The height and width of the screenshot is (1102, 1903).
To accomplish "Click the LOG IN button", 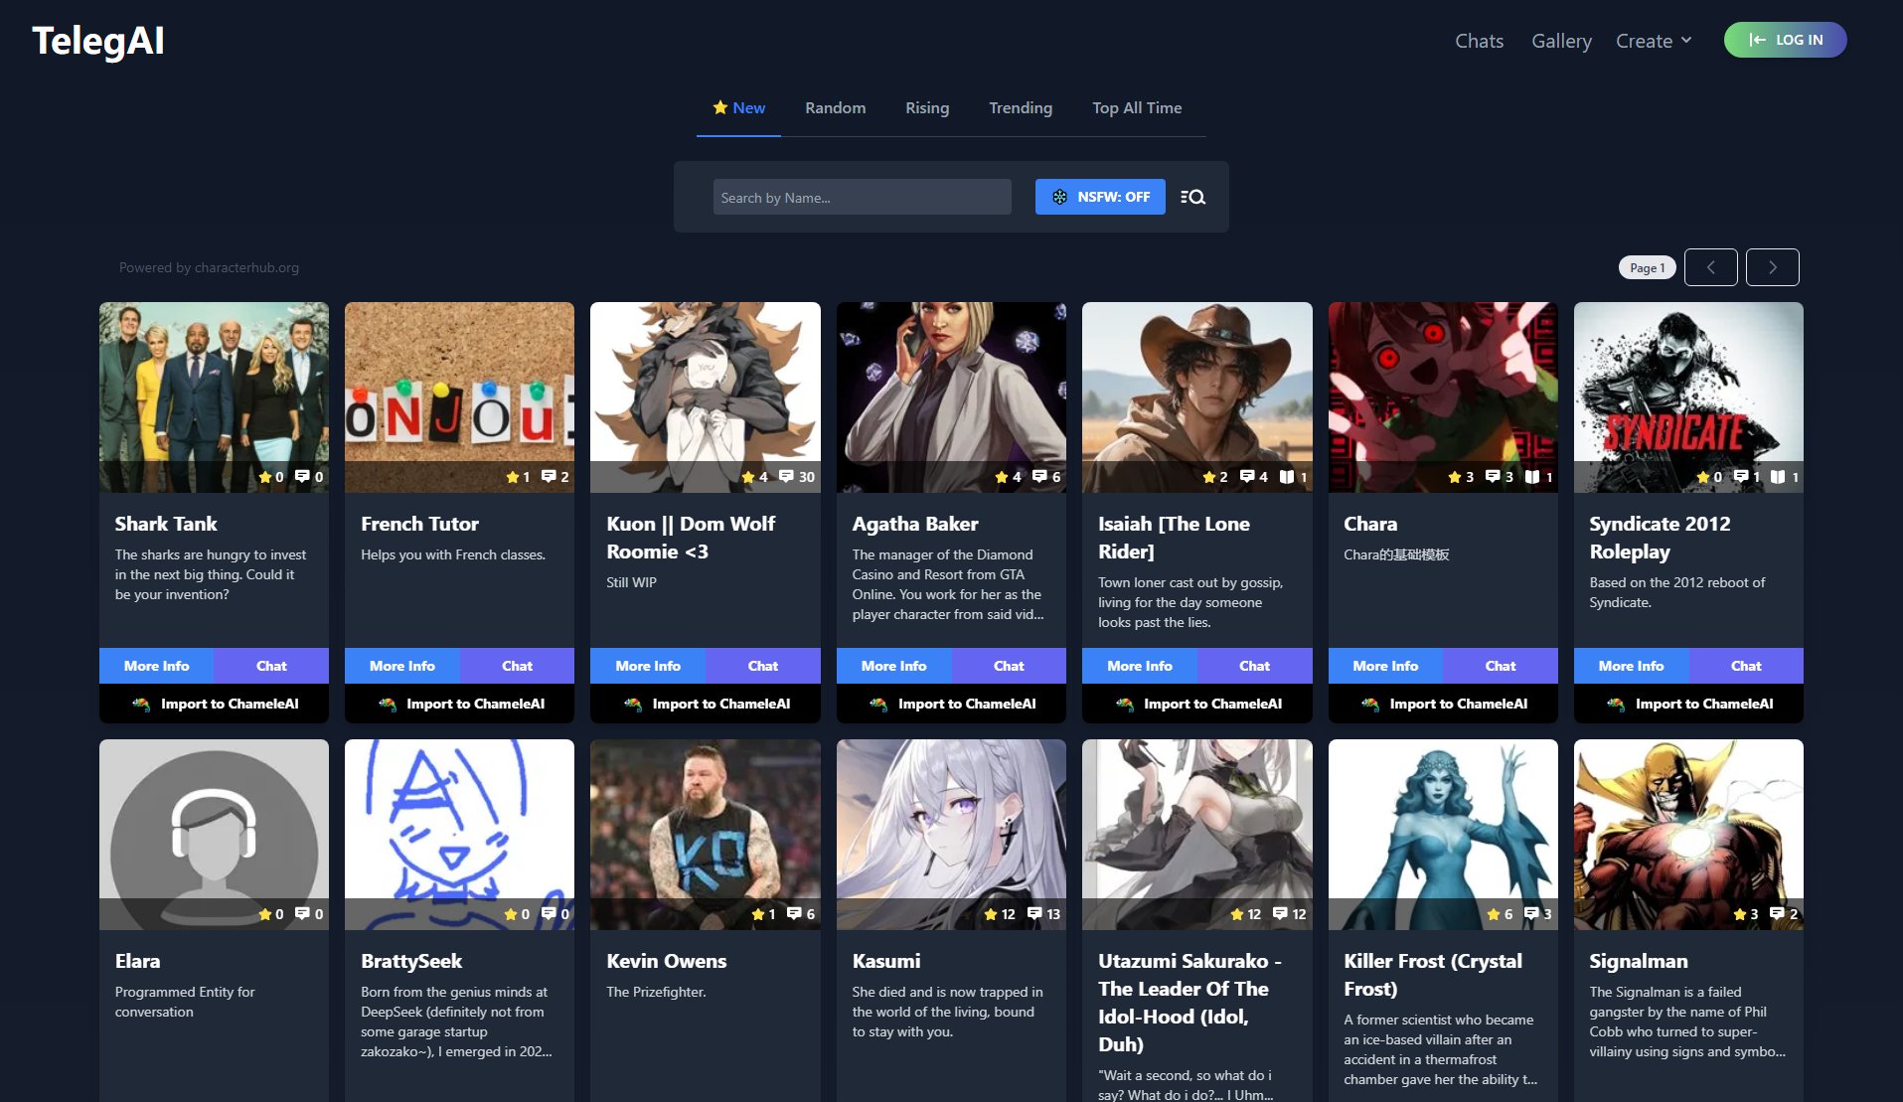I will pos(1785,40).
